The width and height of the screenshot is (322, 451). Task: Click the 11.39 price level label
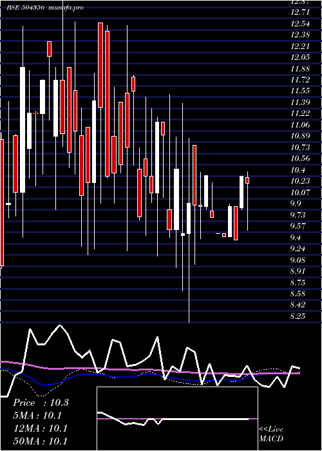click(300, 102)
